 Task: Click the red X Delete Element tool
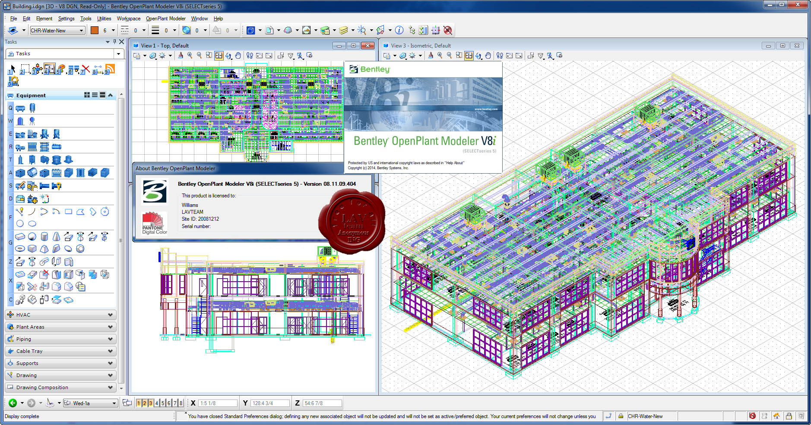[x=86, y=69]
